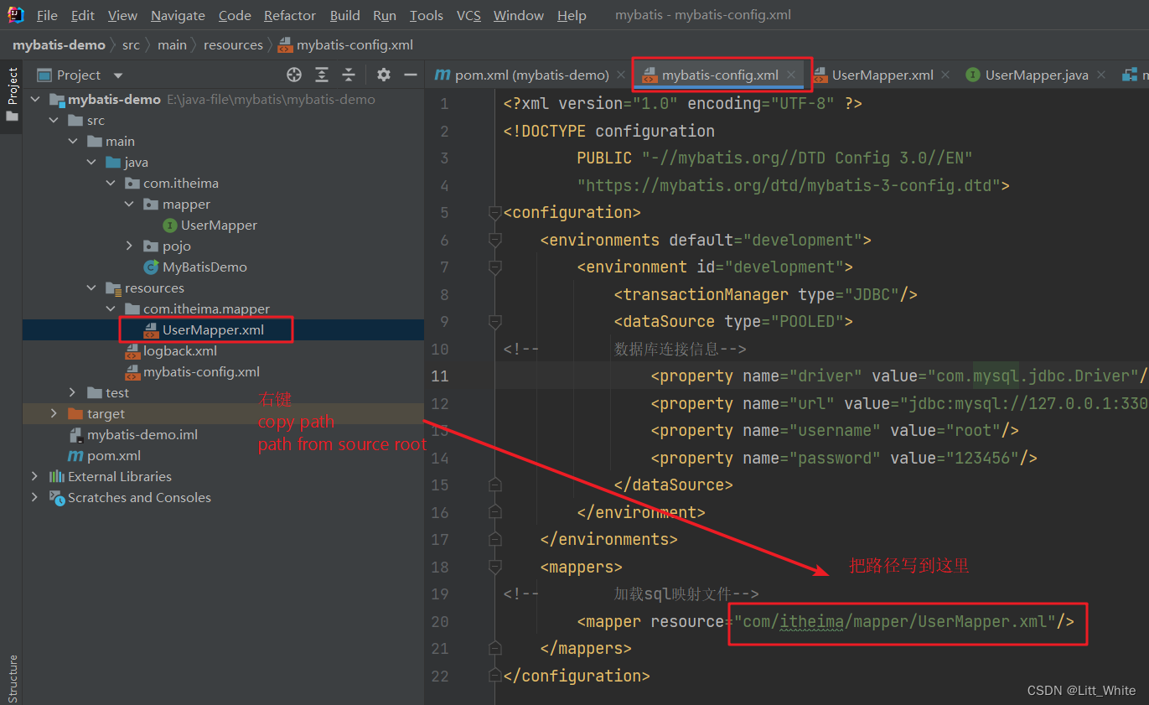
Task: Open the VCS menu
Action: [x=468, y=16]
